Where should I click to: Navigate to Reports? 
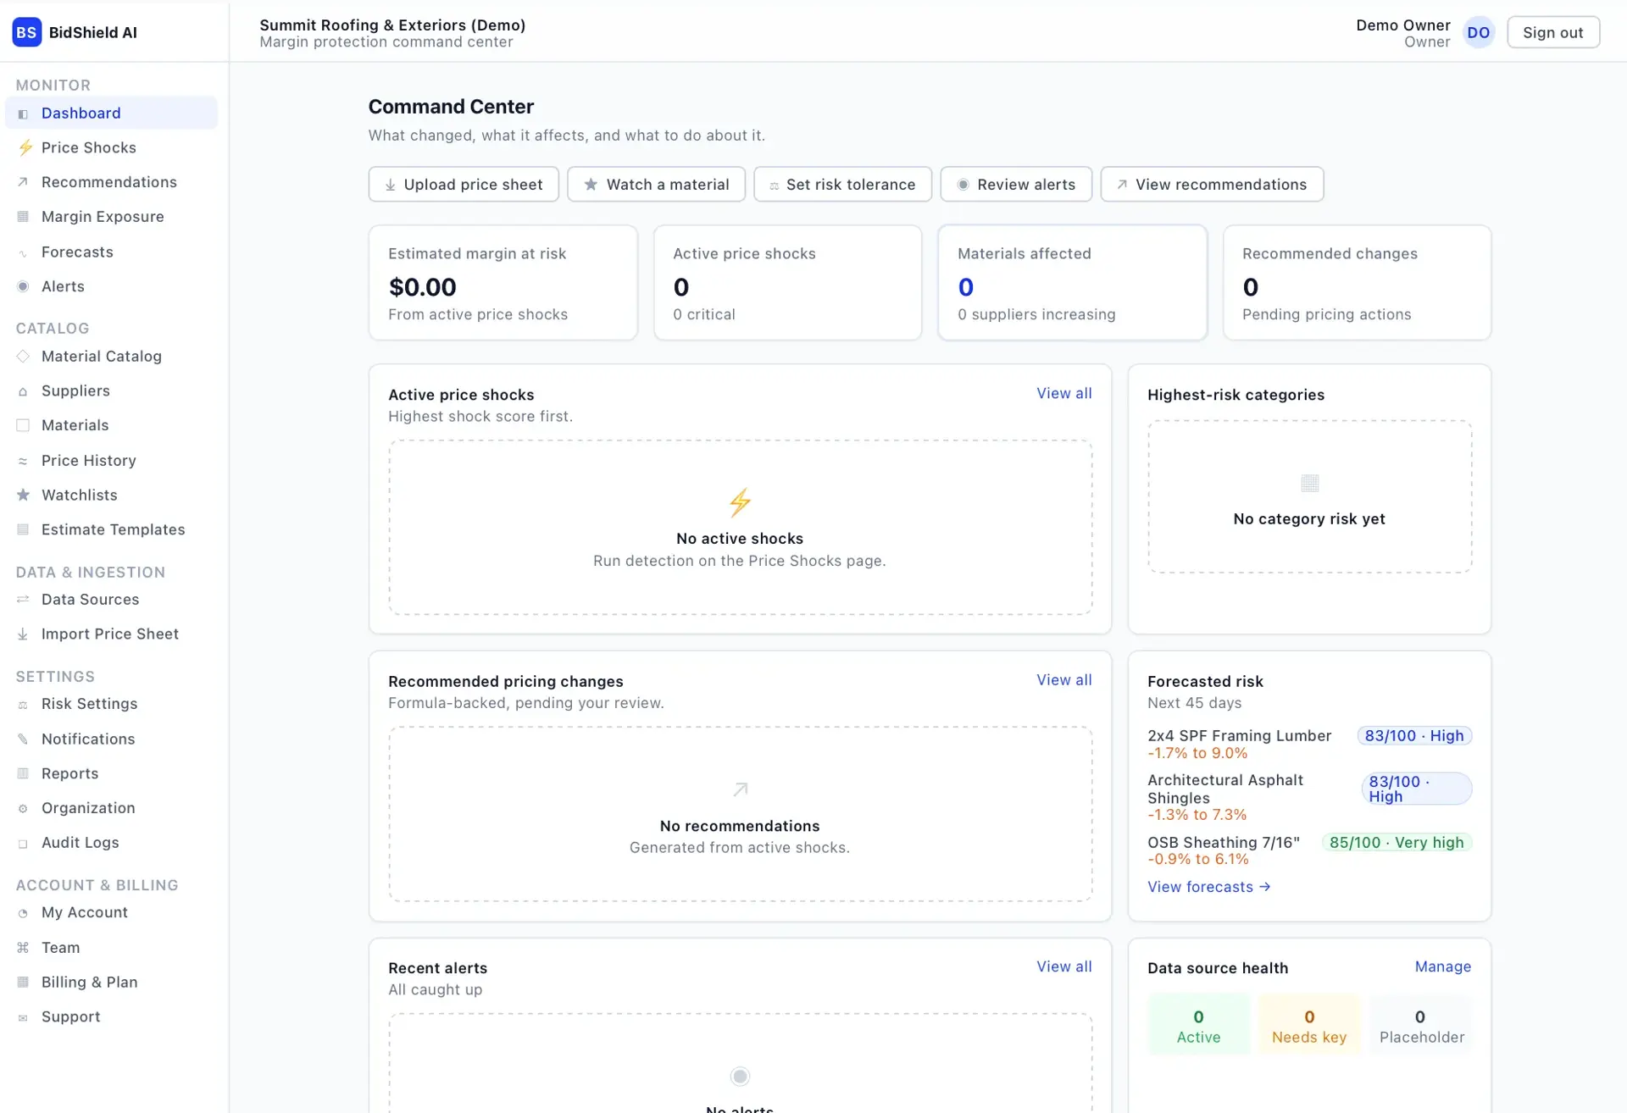[111, 773]
